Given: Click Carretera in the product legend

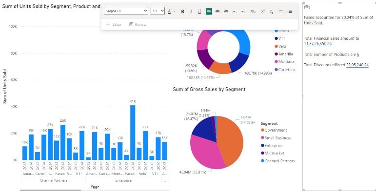Looking at the screenshot, I should (x=285, y=70).
